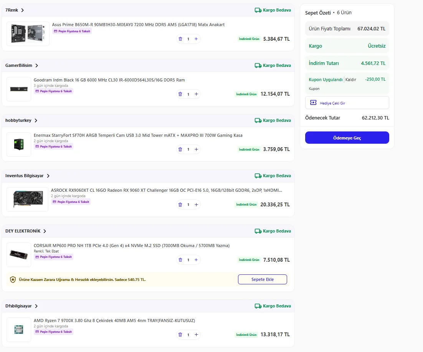
Task: Remove ASROCK RX9060XT graphics card from cart
Action: coord(180,205)
